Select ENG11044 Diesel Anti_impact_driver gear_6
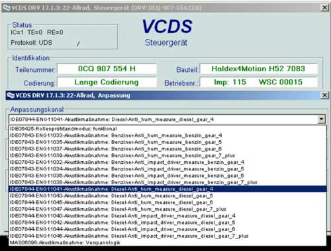This screenshot has width=331, height=251. (x=167, y=229)
